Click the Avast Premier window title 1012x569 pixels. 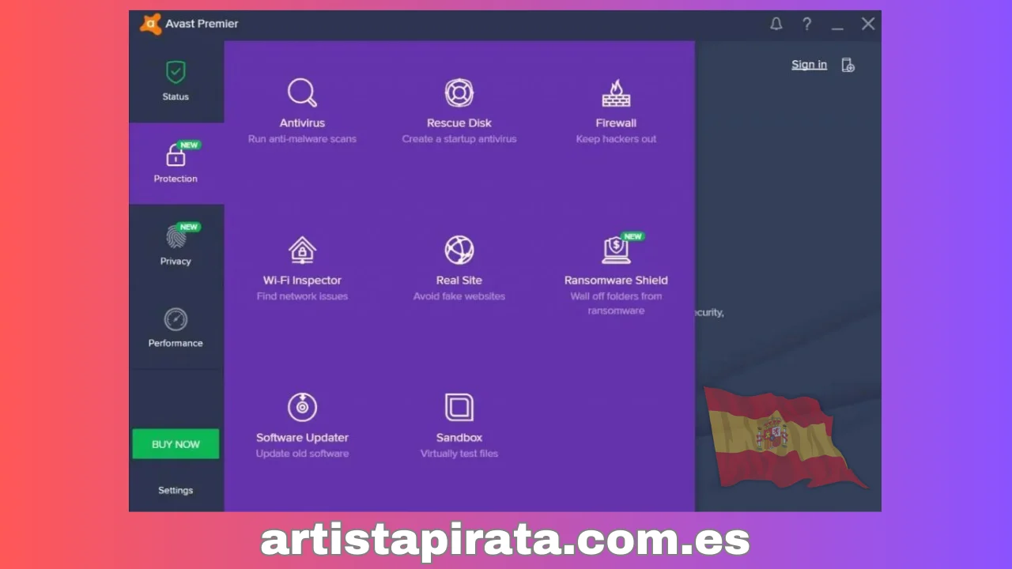point(202,24)
